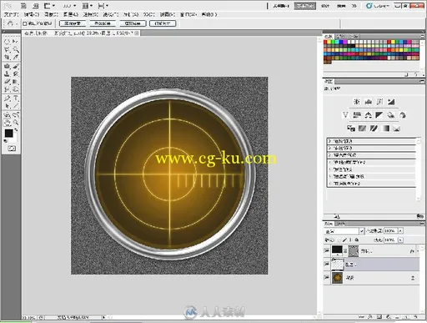Select the Type tool

coord(16,98)
